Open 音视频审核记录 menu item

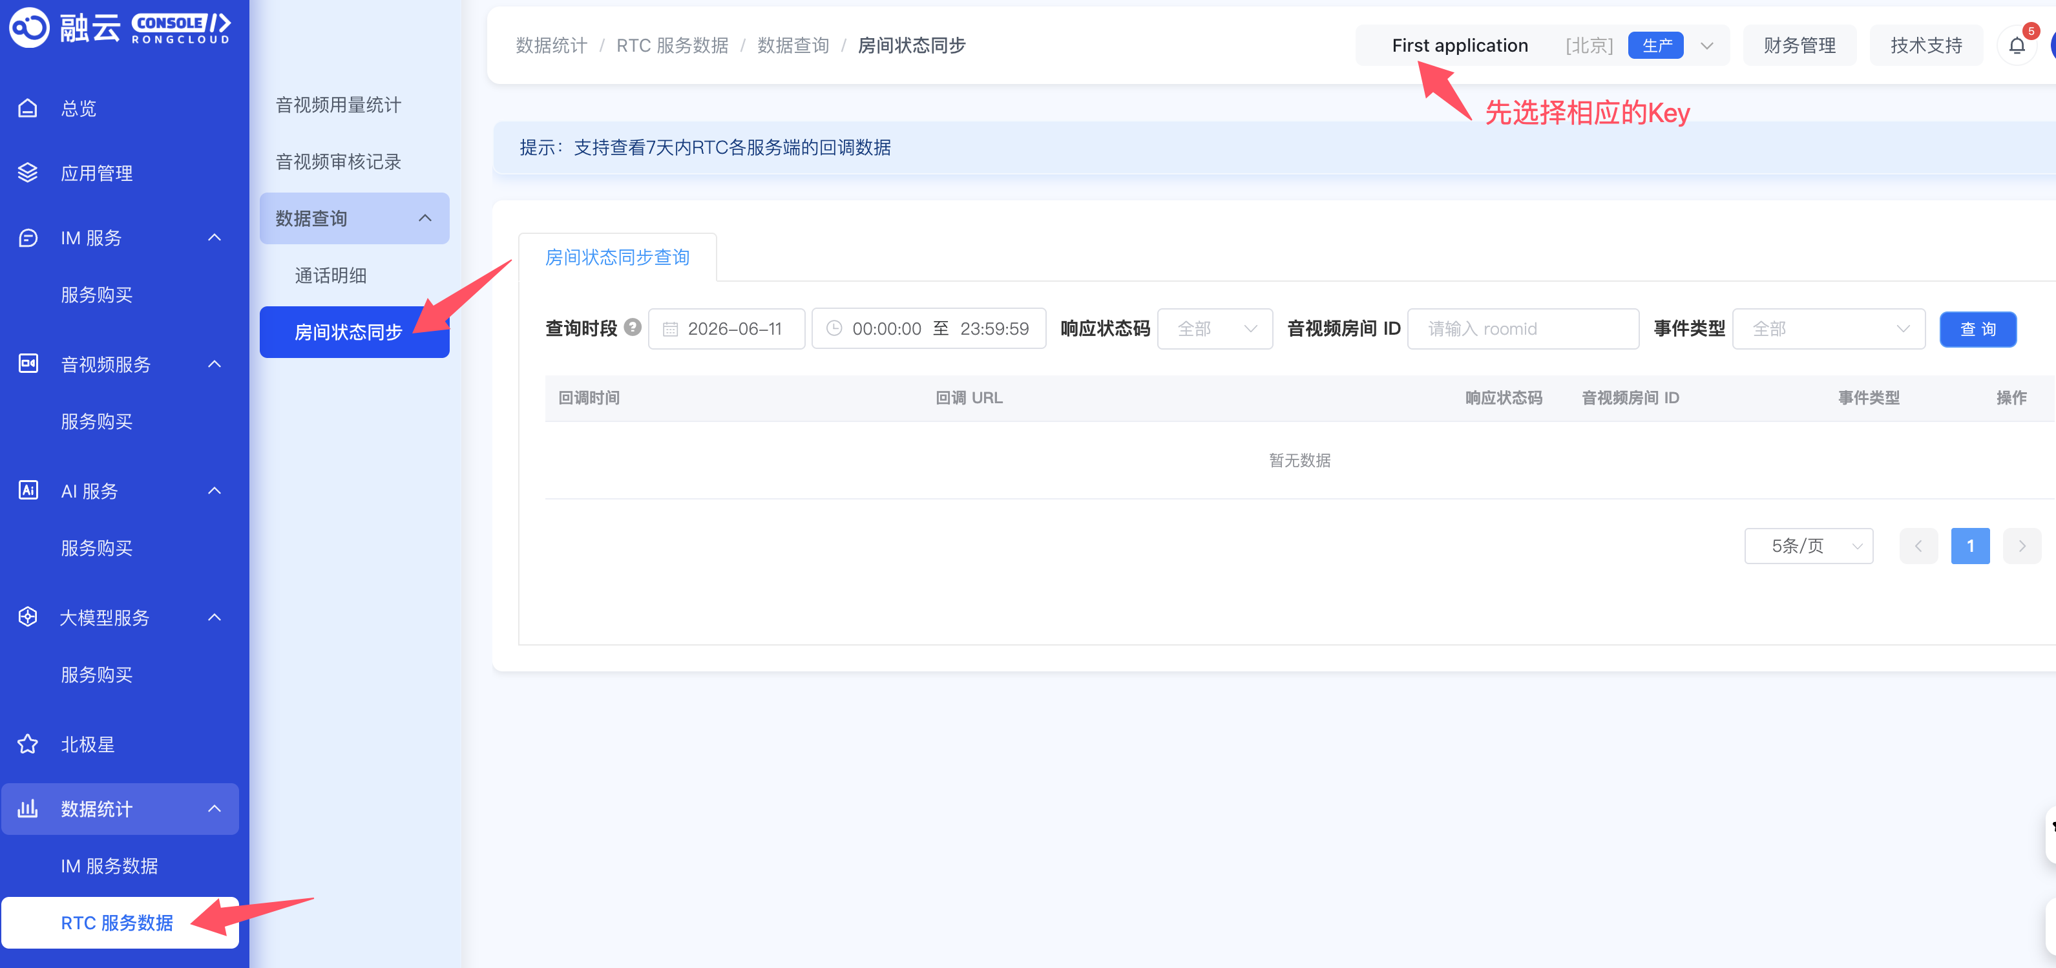click(339, 161)
